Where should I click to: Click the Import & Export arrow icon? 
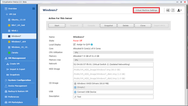point(8,69)
